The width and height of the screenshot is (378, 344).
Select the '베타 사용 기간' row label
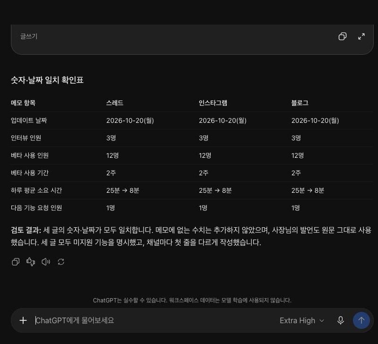[30, 173]
